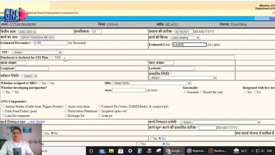Select YES for Panchayat GIS Plan
275x155 pixels.
click(x=53, y=57)
